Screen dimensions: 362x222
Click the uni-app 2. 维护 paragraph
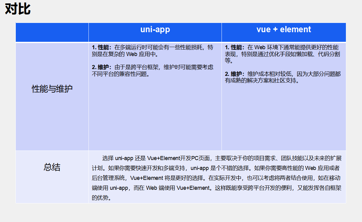click(x=153, y=71)
